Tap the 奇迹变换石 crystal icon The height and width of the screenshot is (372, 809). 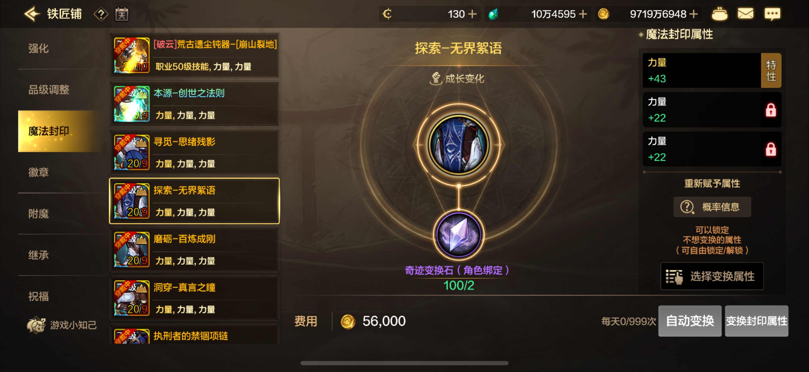point(458,235)
